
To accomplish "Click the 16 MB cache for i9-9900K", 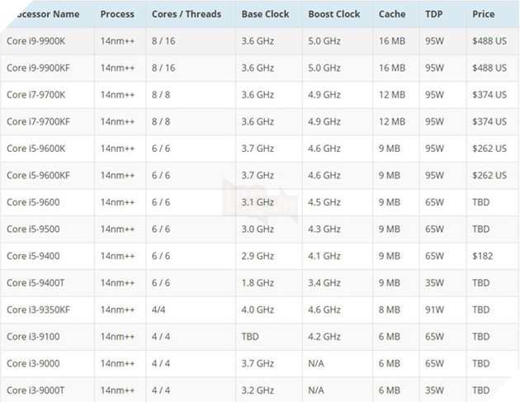I will pos(392,40).
